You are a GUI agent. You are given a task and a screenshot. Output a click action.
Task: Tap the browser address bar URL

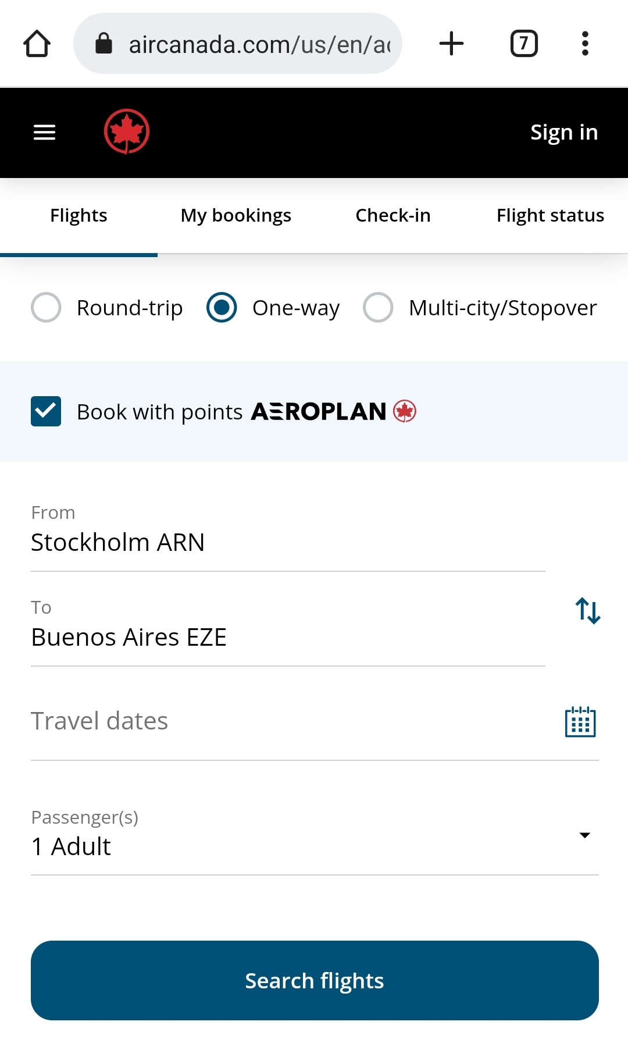(x=259, y=44)
